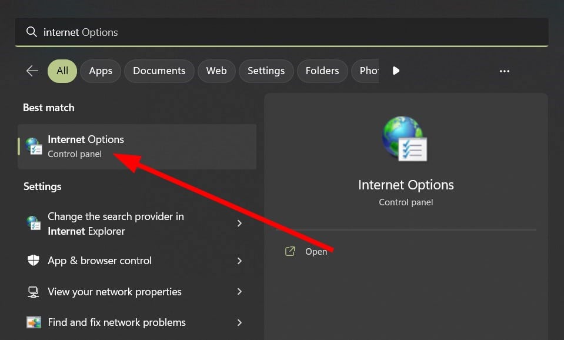Switch to the Apps filter tab

pos(101,71)
